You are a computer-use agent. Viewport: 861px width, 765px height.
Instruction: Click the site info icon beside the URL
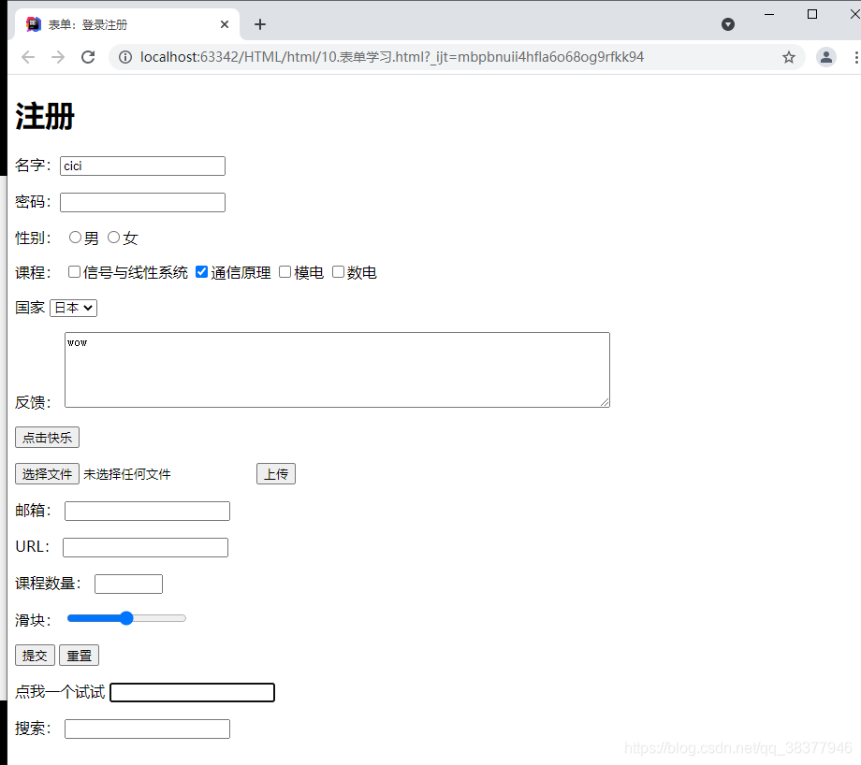pos(124,56)
